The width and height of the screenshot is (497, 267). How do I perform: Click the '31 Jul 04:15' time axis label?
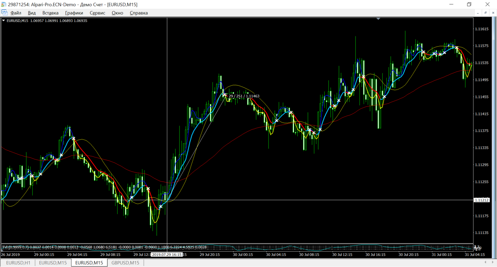pyautogui.click(x=475, y=255)
